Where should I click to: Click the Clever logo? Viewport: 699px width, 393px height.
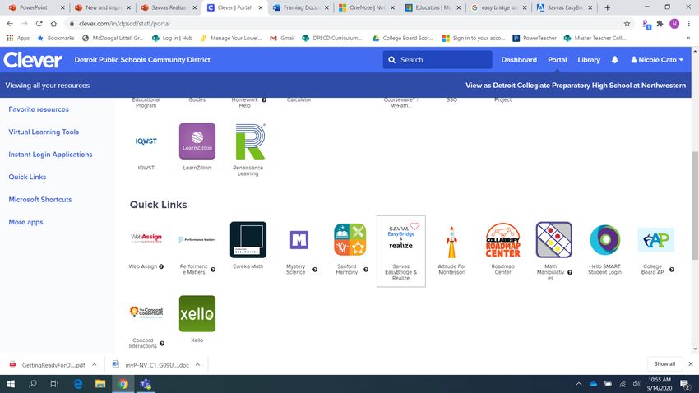point(33,60)
